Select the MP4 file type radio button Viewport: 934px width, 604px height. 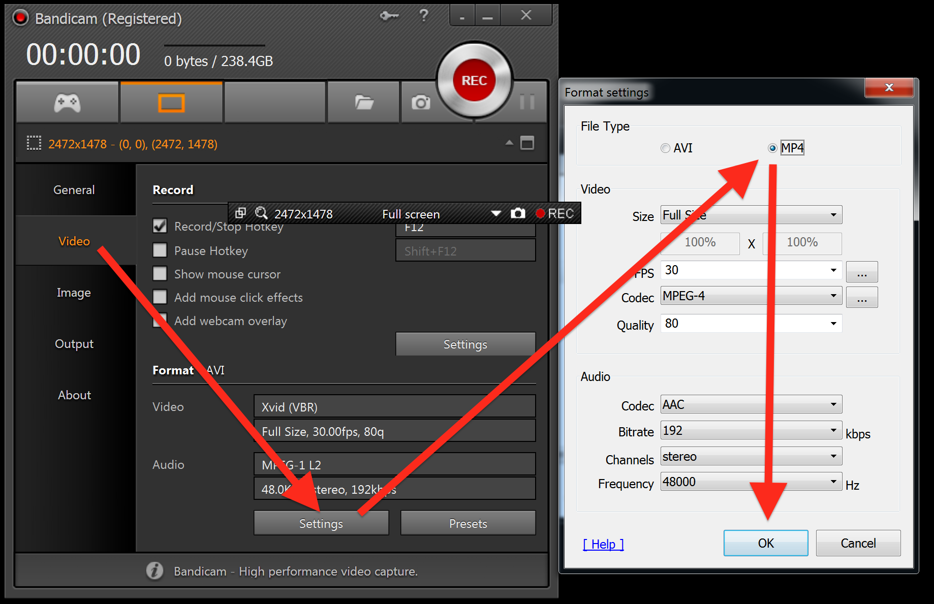pos(772,148)
